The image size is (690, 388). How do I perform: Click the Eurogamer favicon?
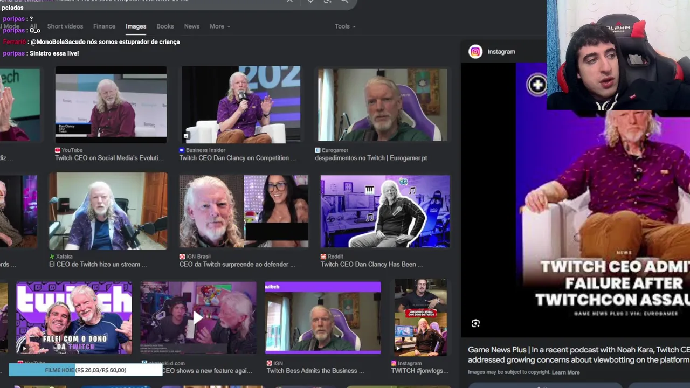pos(318,150)
